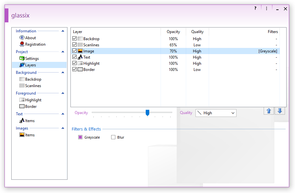This screenshot has width=295, height=193.
Task: Click the Scanlines icon in sidebar
Action: tap(22, 86)
